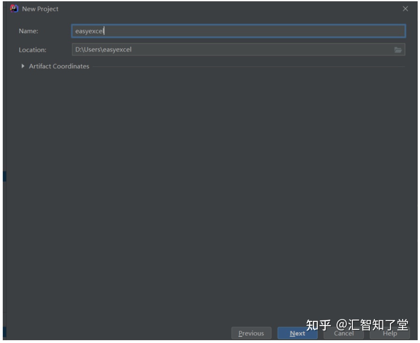420x343 pixels.
Task: Close the New Project dialog window
Action: click(x=405, y=9)
